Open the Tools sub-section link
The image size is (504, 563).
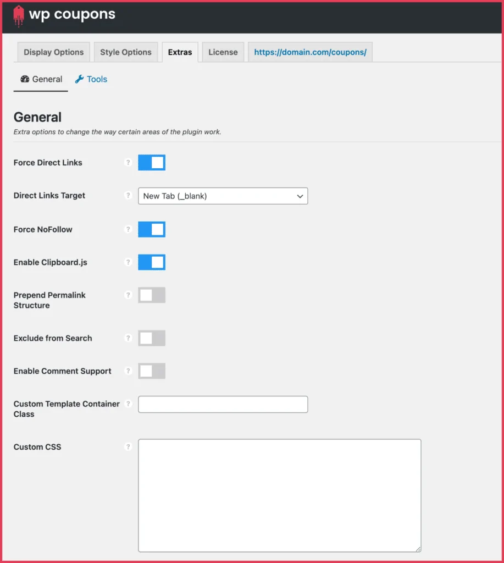coord(91,79)
